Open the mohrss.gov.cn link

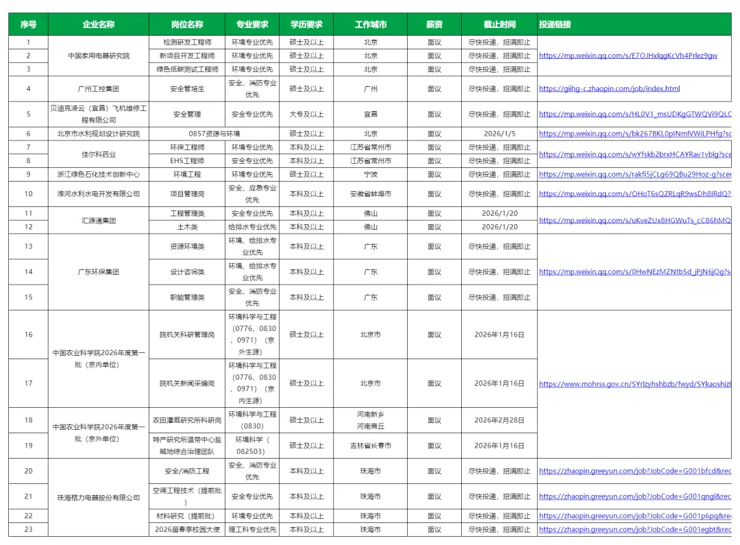pyautogui.click(x=634, y=384)
